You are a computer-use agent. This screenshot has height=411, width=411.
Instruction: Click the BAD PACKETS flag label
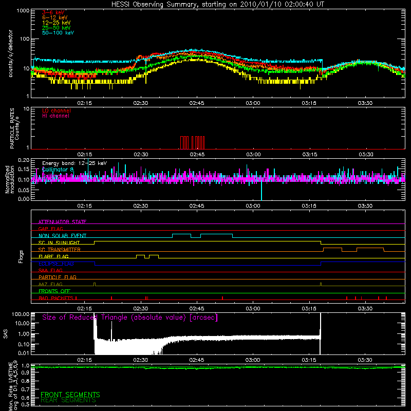[56, 298]
